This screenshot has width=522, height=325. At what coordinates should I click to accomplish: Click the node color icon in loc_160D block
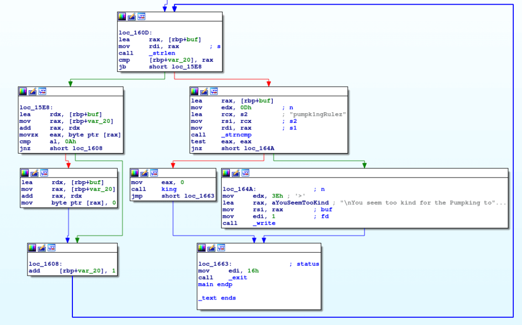pyautogui.click(x=122, y=17)
